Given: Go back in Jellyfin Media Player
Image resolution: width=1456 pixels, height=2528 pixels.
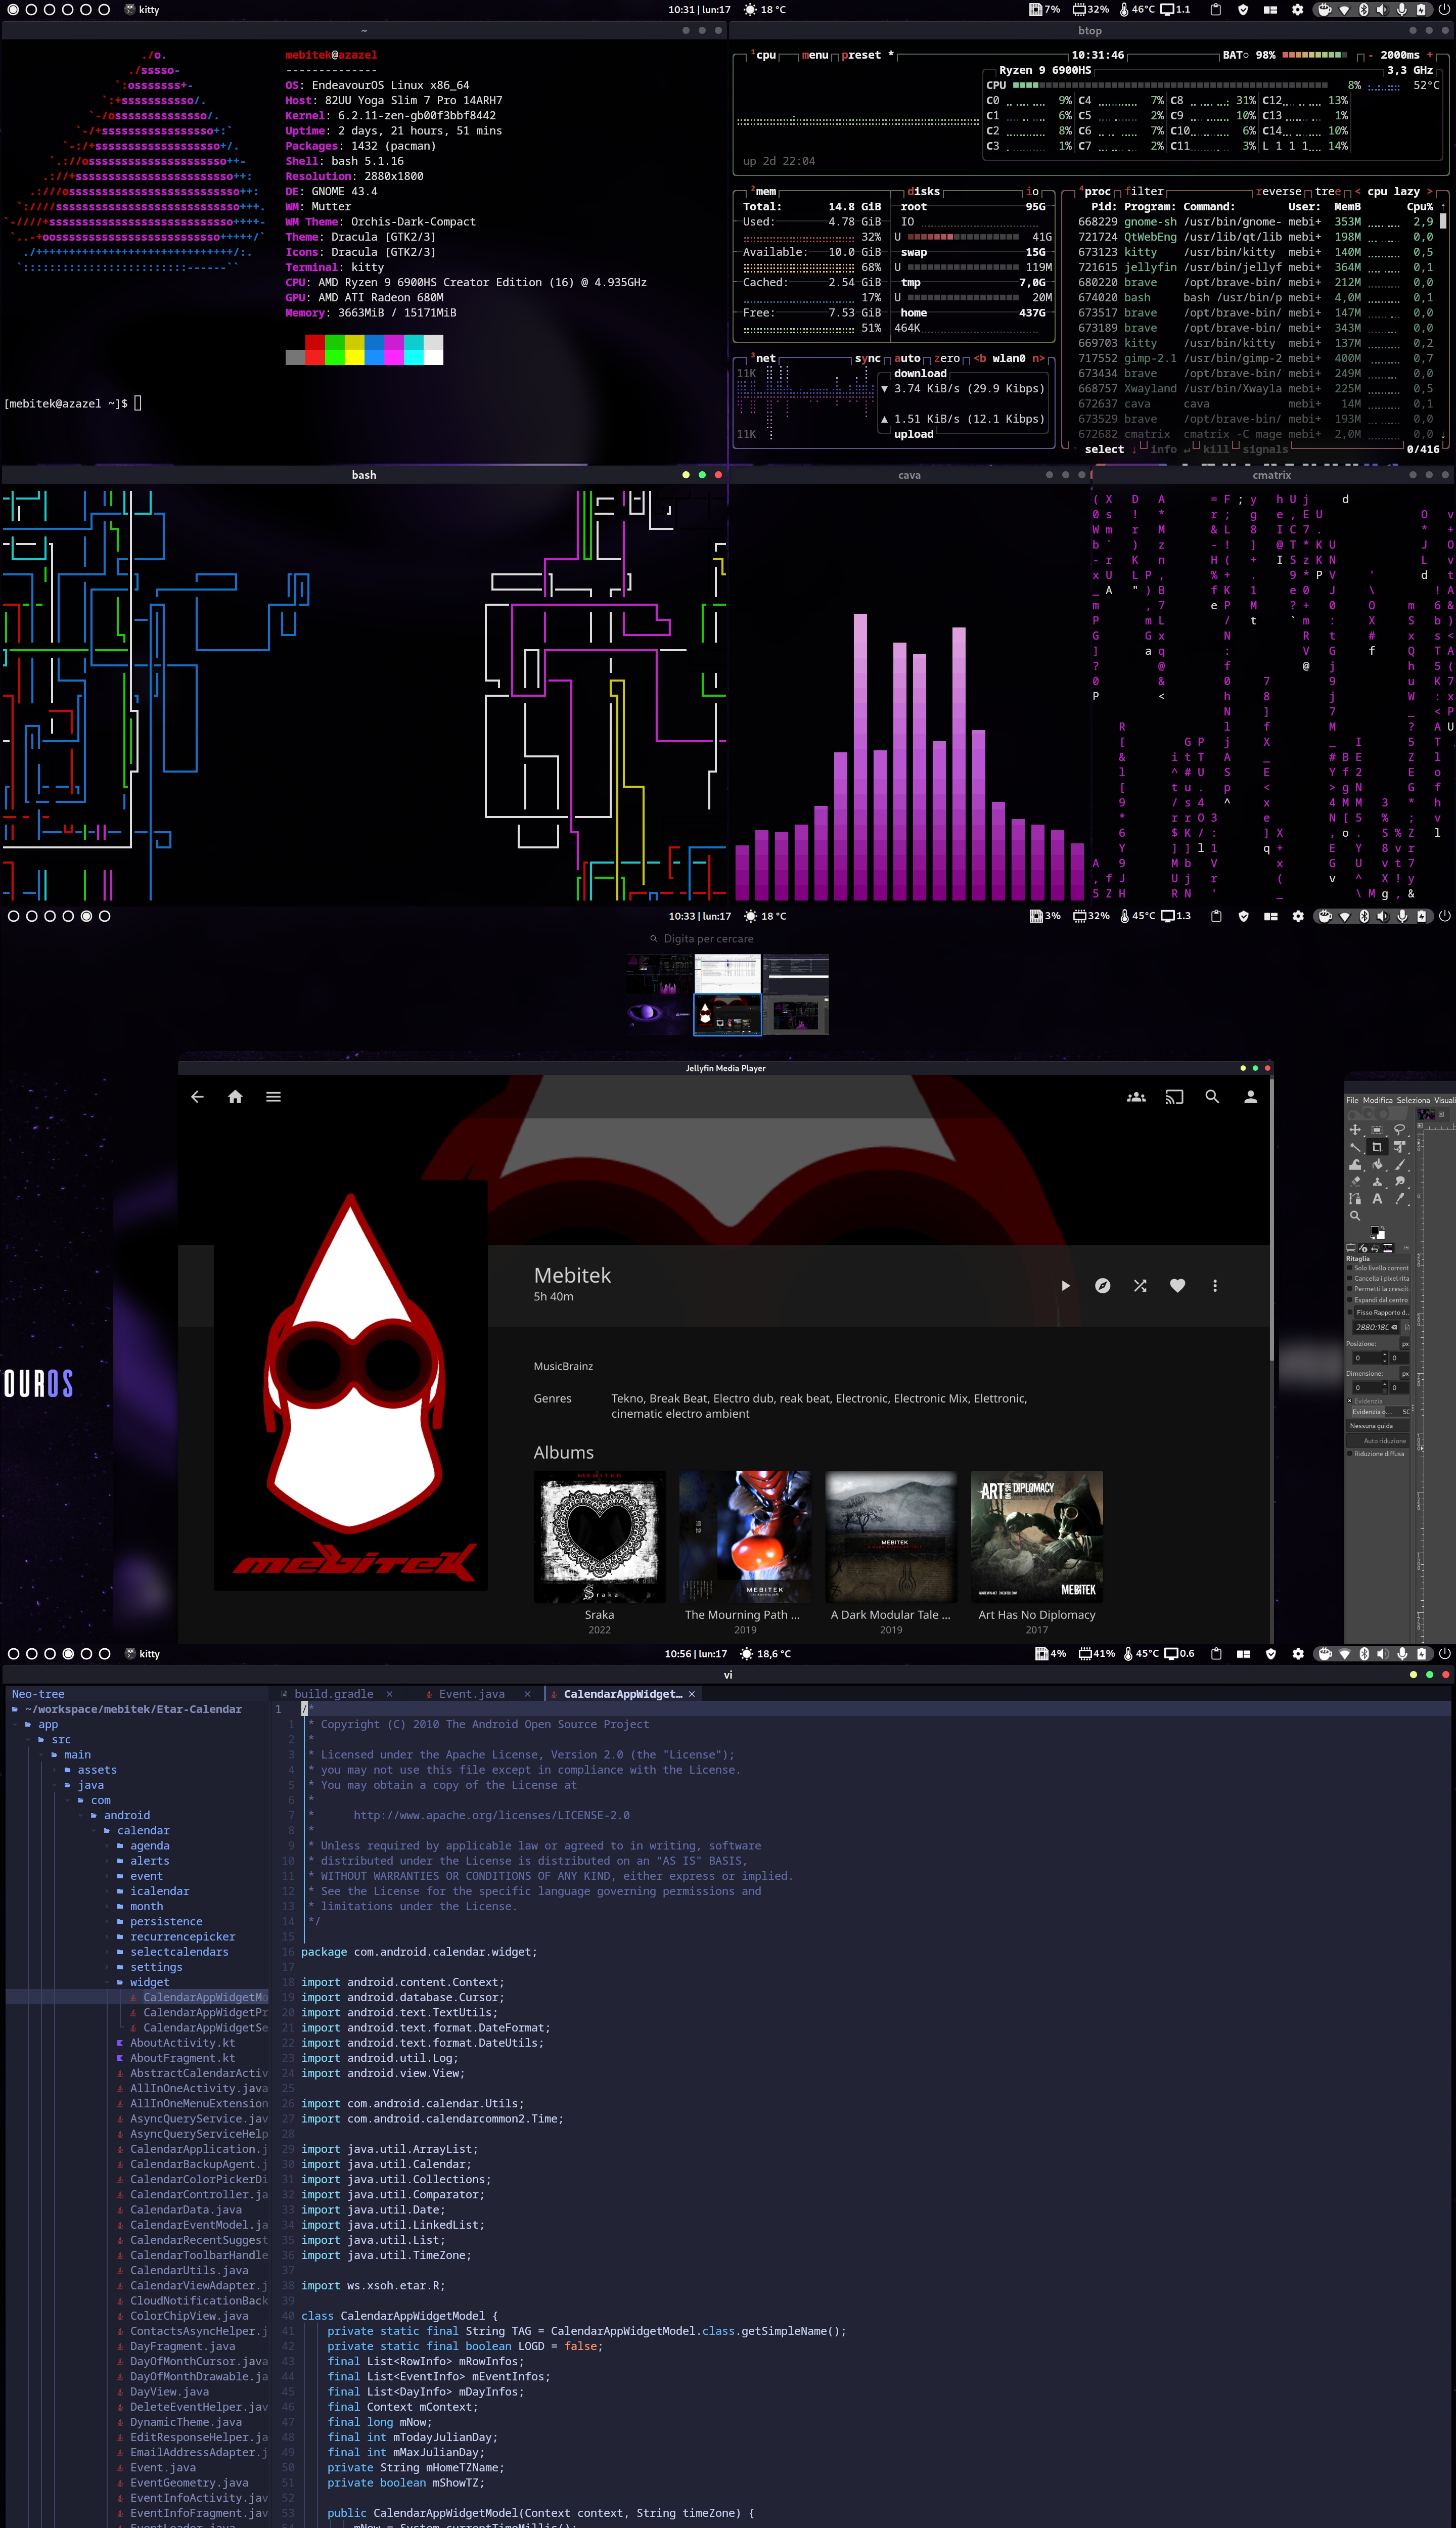Looking at the screenshot, I should 197,1097.
